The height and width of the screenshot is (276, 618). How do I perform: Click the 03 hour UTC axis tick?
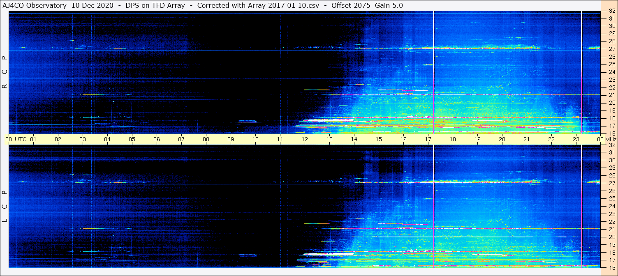83,139
